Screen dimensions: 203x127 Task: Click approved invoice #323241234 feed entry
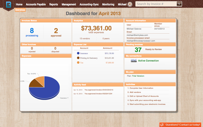[x=98, y=94]
